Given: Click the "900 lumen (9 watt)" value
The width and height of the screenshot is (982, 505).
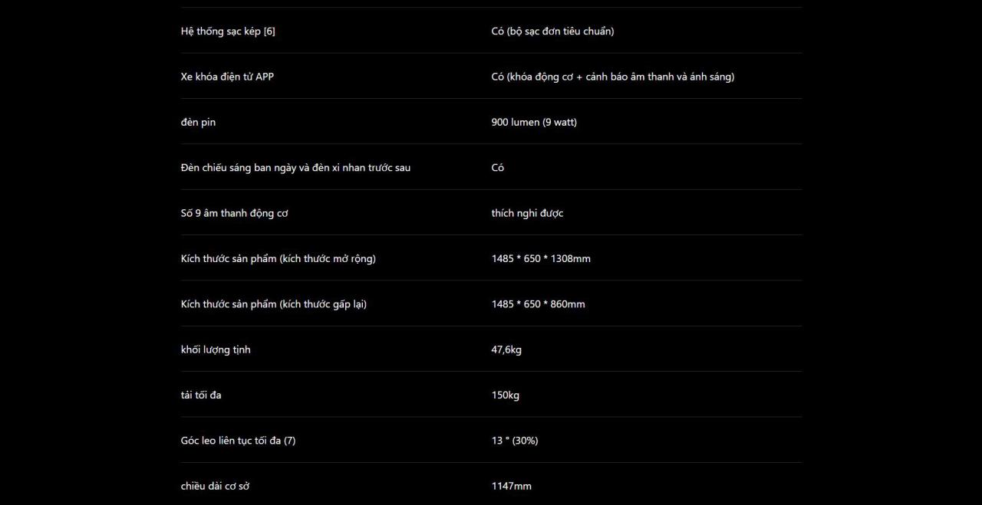Looking at the screenshot, I should coord(534,123).
